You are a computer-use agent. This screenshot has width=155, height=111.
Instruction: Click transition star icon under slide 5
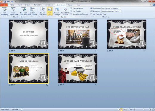pyautogui.click(x=59, y=85)
